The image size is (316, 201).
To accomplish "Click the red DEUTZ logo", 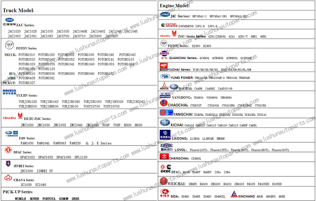I will pos(164,86).
